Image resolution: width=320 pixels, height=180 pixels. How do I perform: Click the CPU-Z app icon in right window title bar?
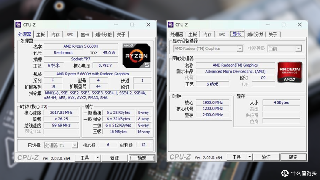coord(171,25)
